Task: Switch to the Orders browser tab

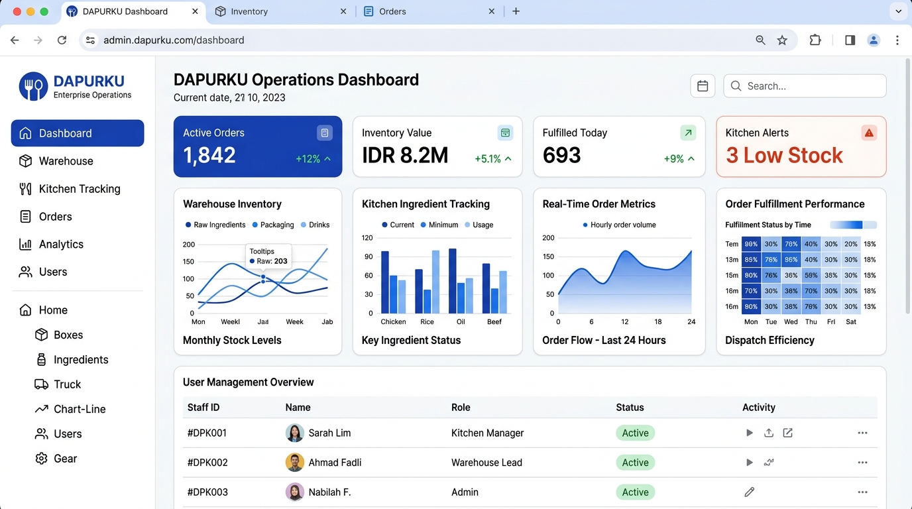Action: tap(429, 11)
